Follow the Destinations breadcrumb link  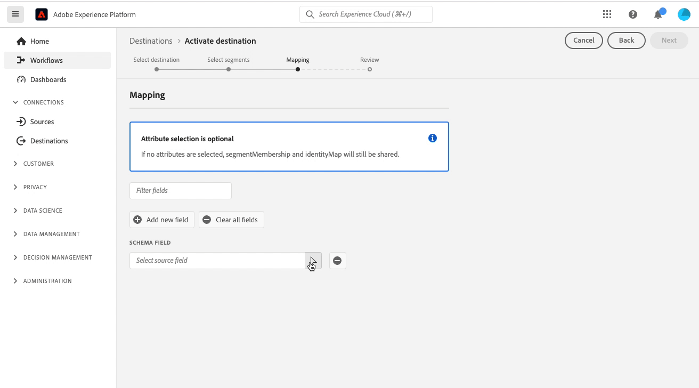151,41
